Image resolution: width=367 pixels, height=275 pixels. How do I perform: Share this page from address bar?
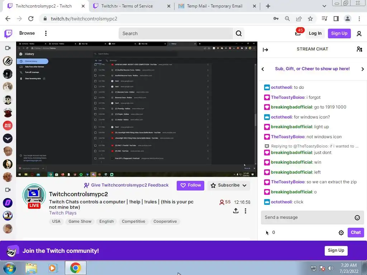click(299, 19)
